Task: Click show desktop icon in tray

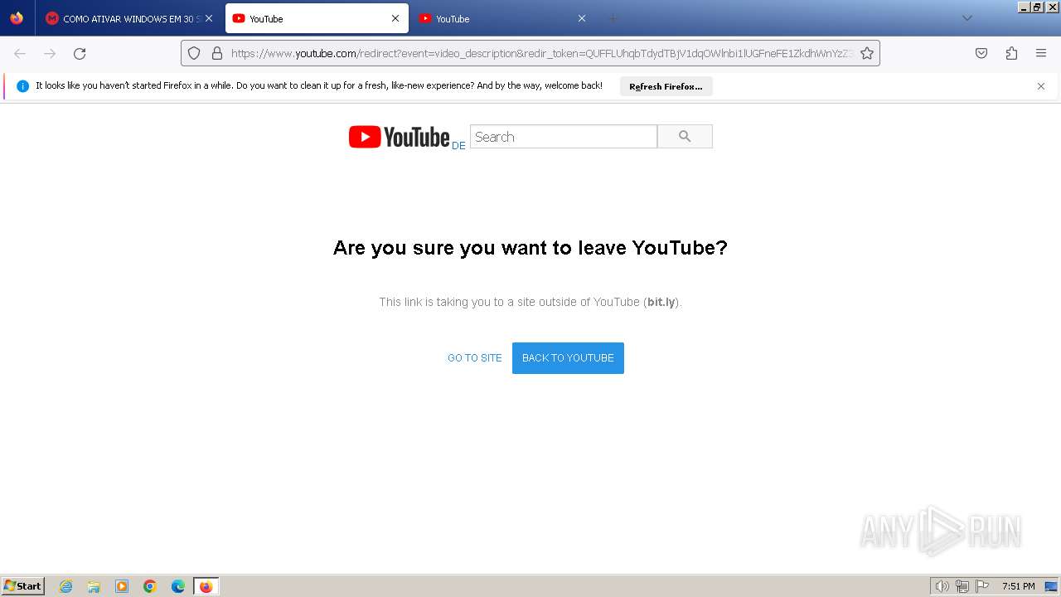Action: [x=1051, y=586]
